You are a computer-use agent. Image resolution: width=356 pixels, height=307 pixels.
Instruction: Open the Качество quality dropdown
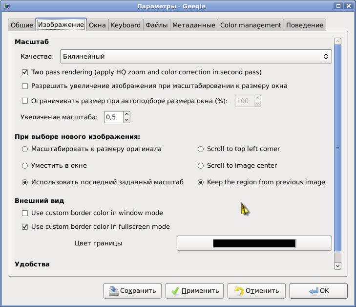[196, 56]
